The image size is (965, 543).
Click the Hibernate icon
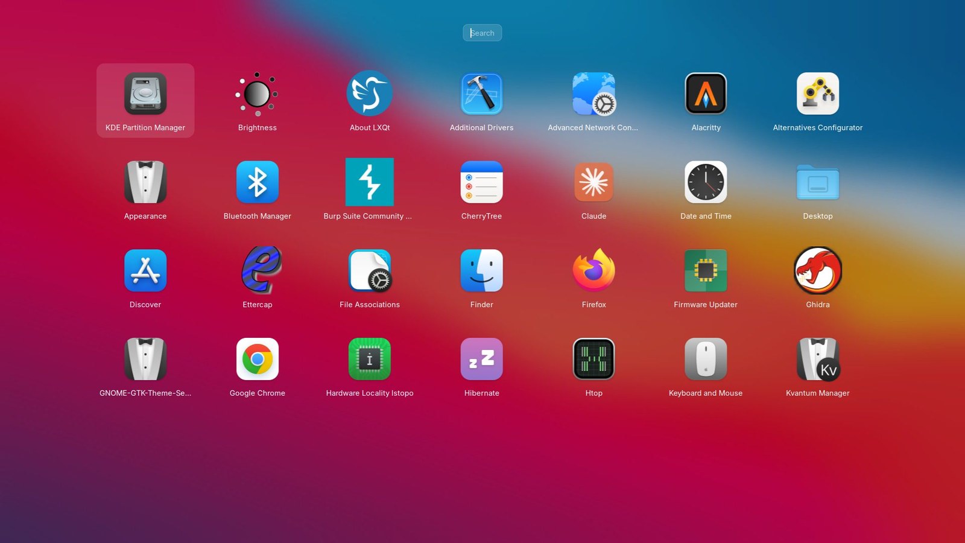(482, 359)
